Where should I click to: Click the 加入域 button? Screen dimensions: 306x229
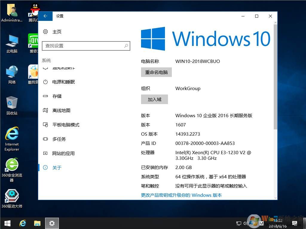[x=154, y=99]
